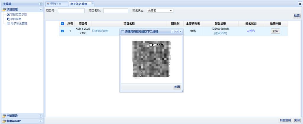Image resolution: width=303 pixels, height=124 pixels.
Task: Expand the 制度与SOP accordion section
Action: pos(41,121)
